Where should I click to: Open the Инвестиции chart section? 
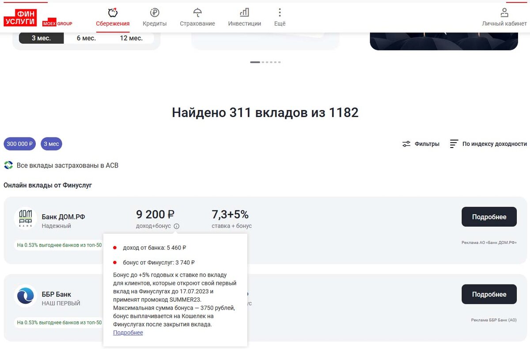click(245, 18)
